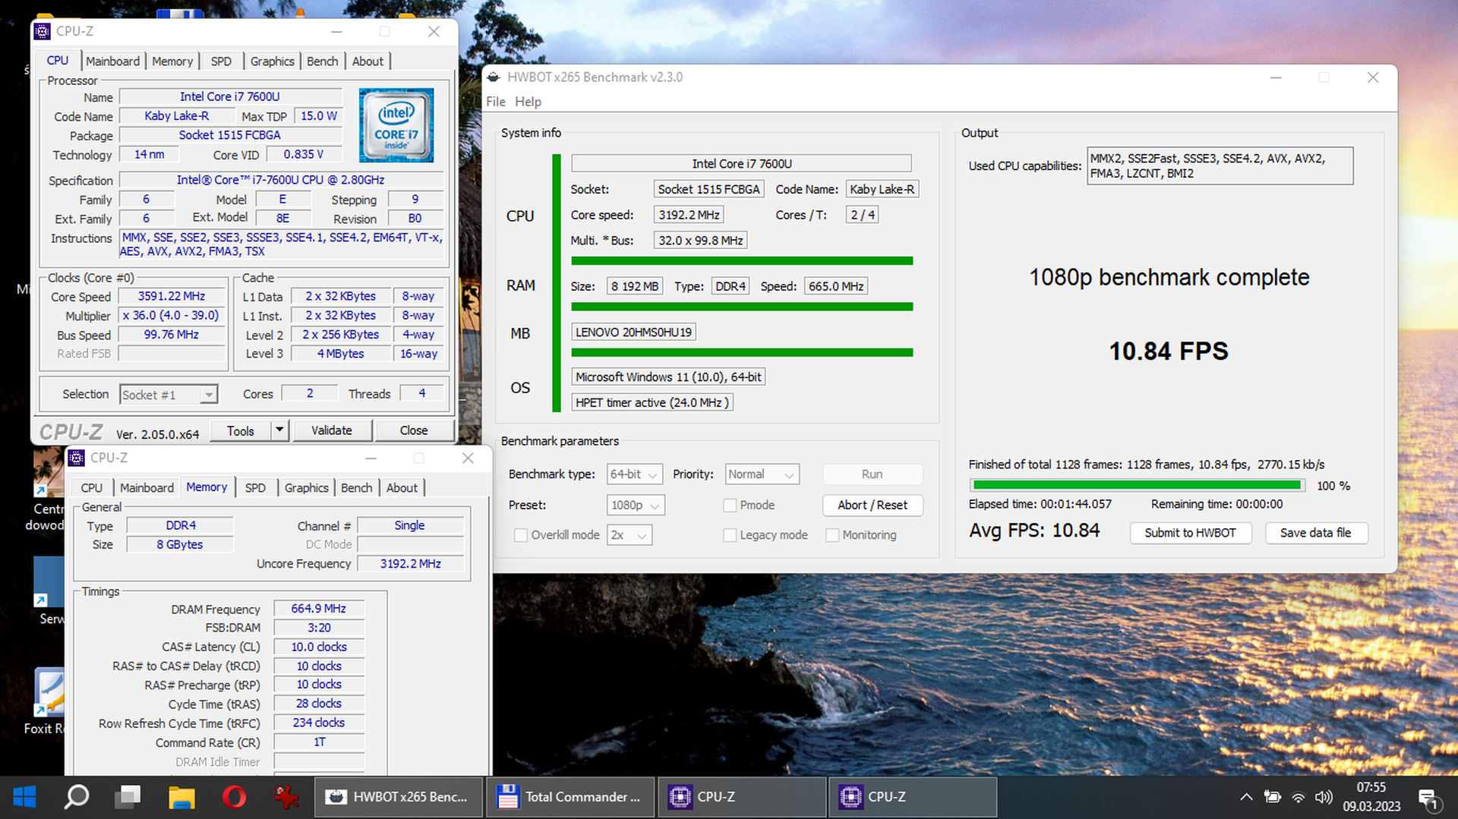The width and height of the screenshot is (1458, 819).
Task: Click the HWBOT x265 title bar icon
Action: click(494, 77)
